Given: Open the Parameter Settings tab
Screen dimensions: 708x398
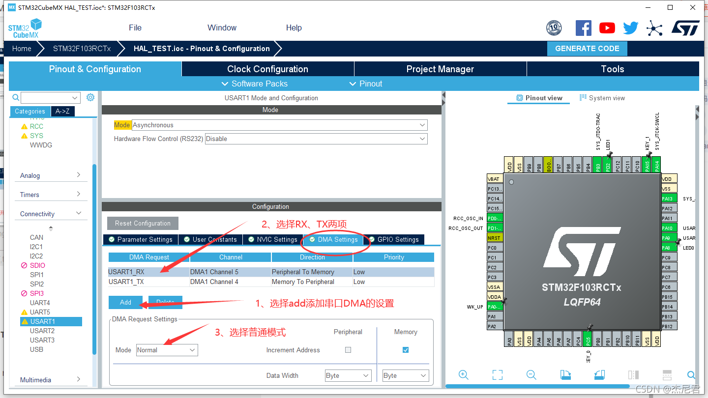Looking at the screenshot, I should (140, 239).
